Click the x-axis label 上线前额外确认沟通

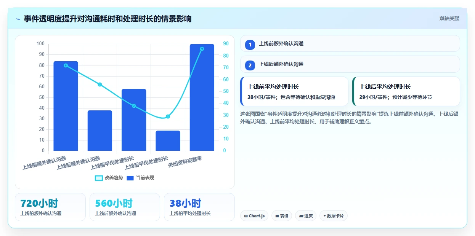tap(44, 163)
